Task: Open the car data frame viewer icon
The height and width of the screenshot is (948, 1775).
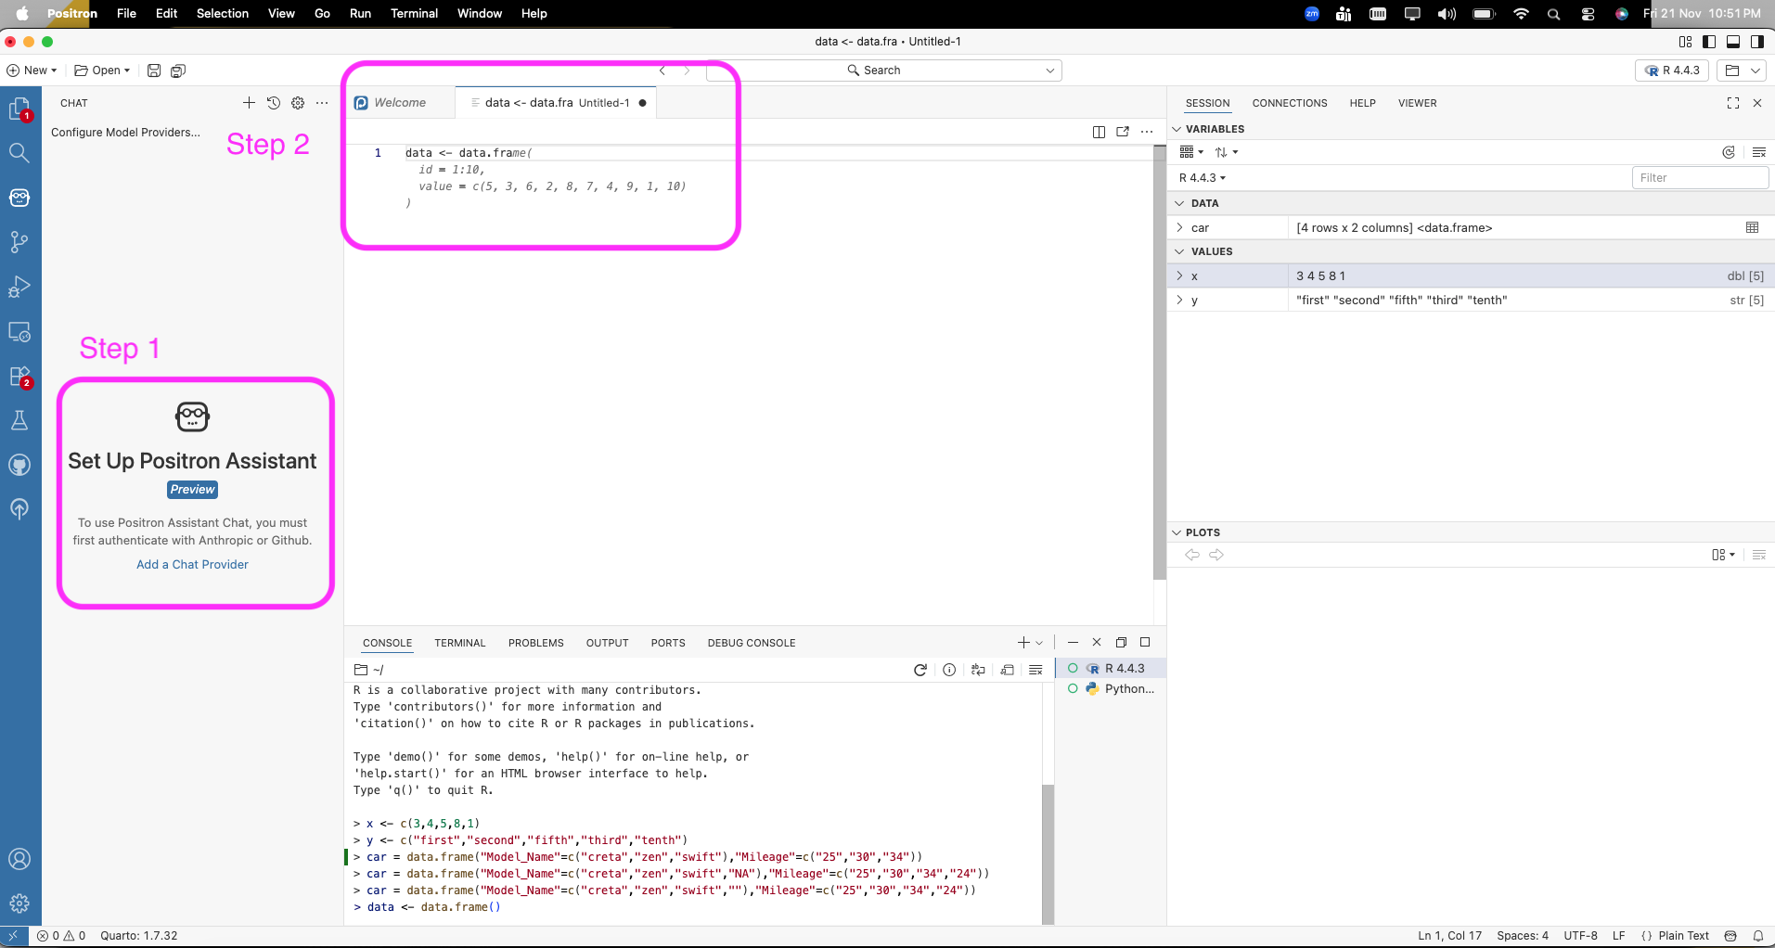Action: click(1752, 227)
